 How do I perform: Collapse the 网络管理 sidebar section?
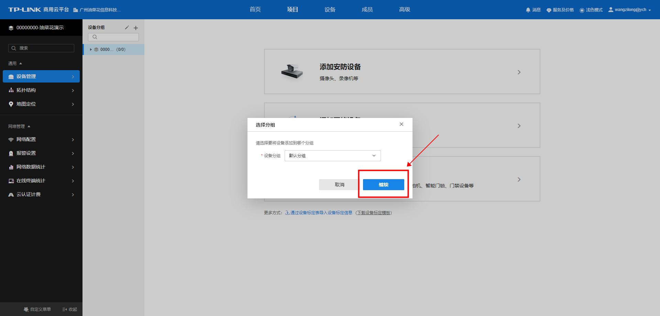[x=19, y=127]
